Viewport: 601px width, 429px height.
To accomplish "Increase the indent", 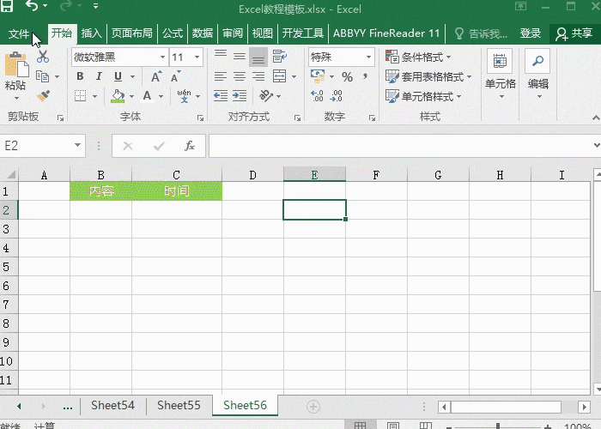I will [x=240, y=96].
